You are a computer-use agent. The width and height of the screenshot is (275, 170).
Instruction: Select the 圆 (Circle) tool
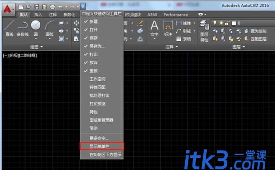click(x=36, y=28)
